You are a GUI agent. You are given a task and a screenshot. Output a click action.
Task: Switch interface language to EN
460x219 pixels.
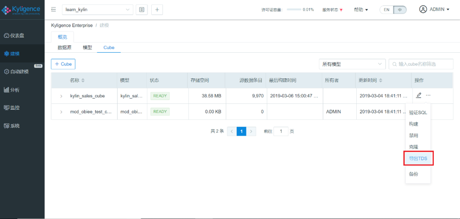tap(387, 10)
